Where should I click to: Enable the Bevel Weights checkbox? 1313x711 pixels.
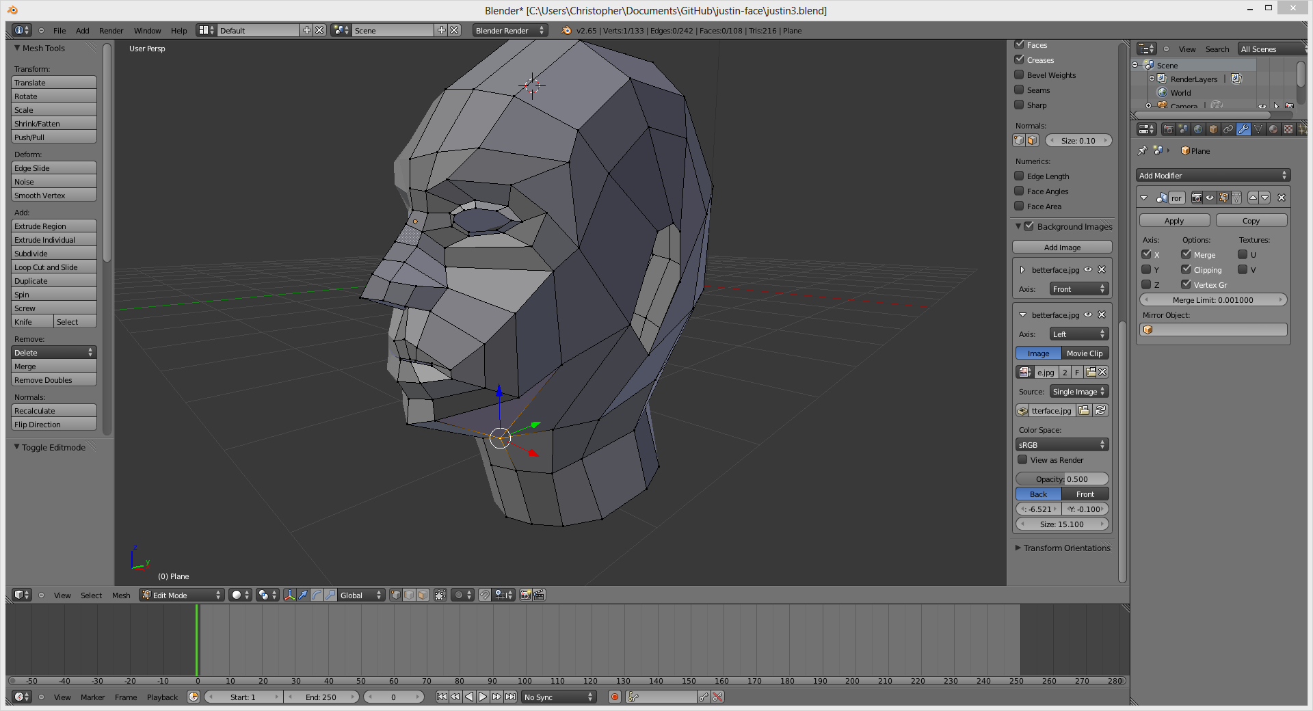[x=1019, y=75]
